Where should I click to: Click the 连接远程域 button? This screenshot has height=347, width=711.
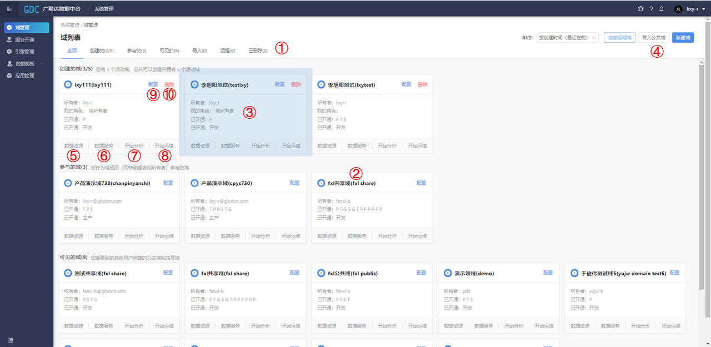(x=619, y=38)
